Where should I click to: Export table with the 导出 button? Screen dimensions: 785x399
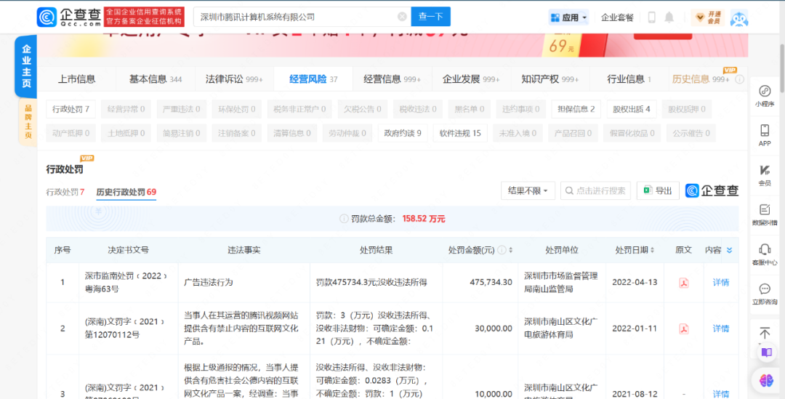658,190
